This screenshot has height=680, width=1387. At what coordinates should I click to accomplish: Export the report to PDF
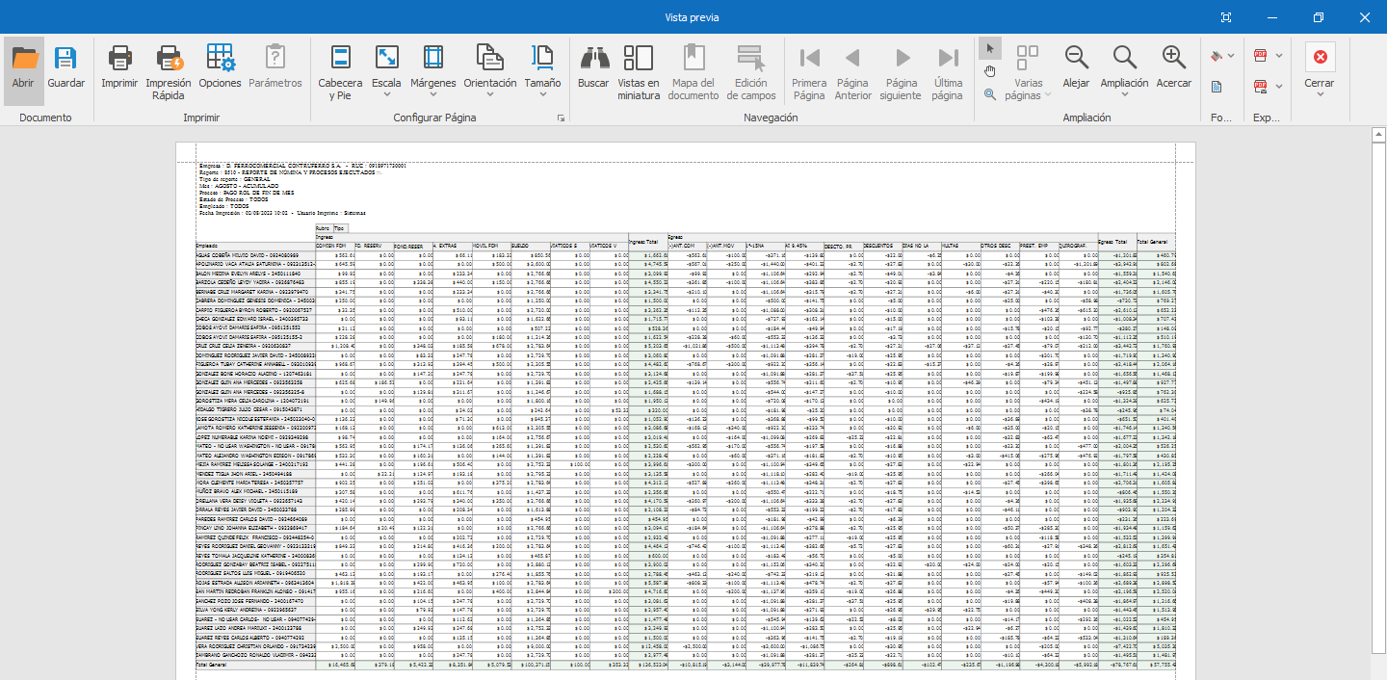tap(1260, 56)
